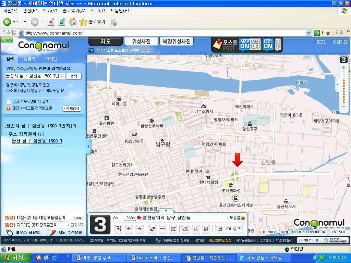The height and width of the screenshot is (263, 351).
Task: Switch to the 마이핀 tab
Action: (x=51, y=59)
